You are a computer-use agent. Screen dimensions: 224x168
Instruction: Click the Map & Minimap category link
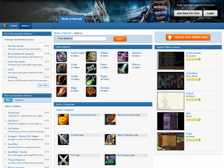tap(125, 135)
